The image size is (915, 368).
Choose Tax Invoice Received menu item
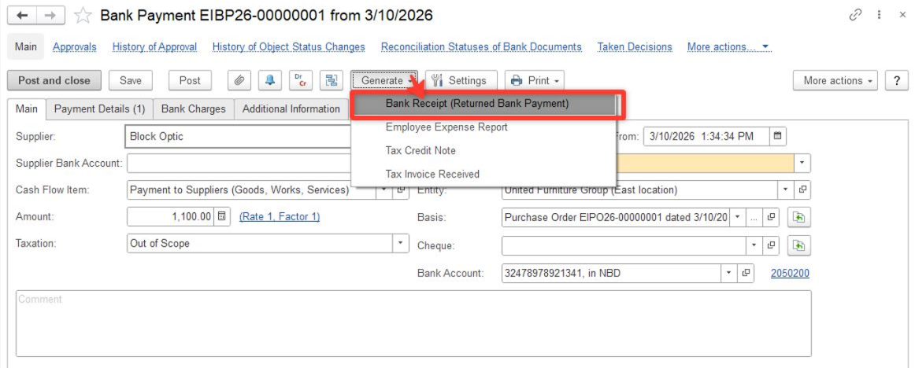tap(432, 175)
